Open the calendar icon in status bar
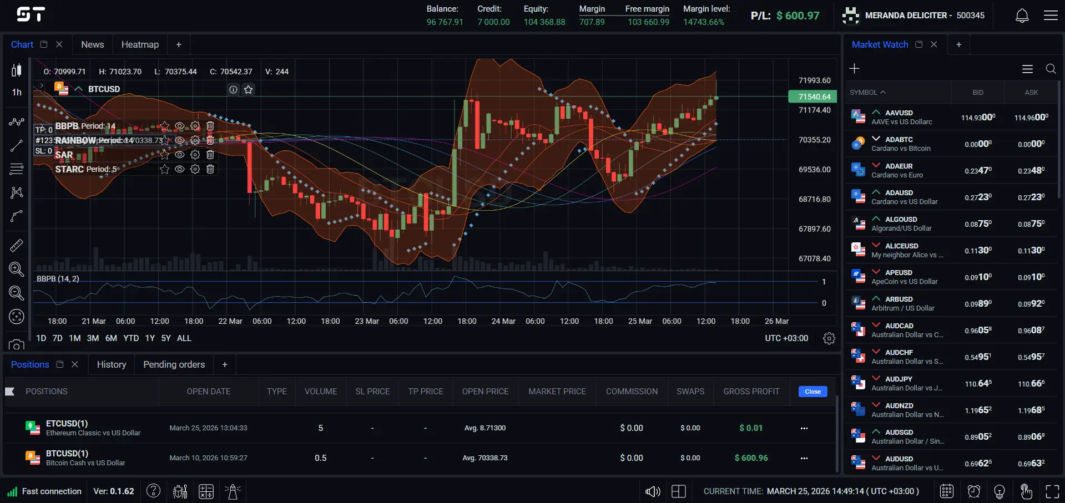This screenshot has width=1065, height=503. pos(946,491)
